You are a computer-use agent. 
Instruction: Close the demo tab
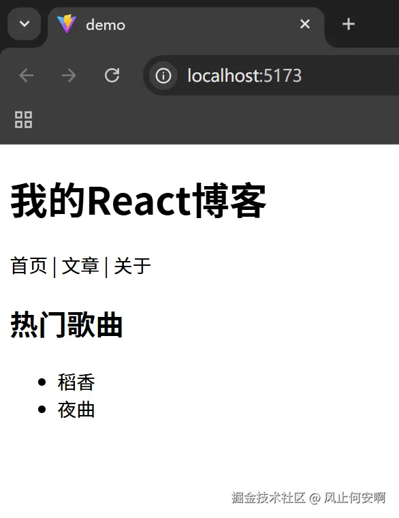305,24
